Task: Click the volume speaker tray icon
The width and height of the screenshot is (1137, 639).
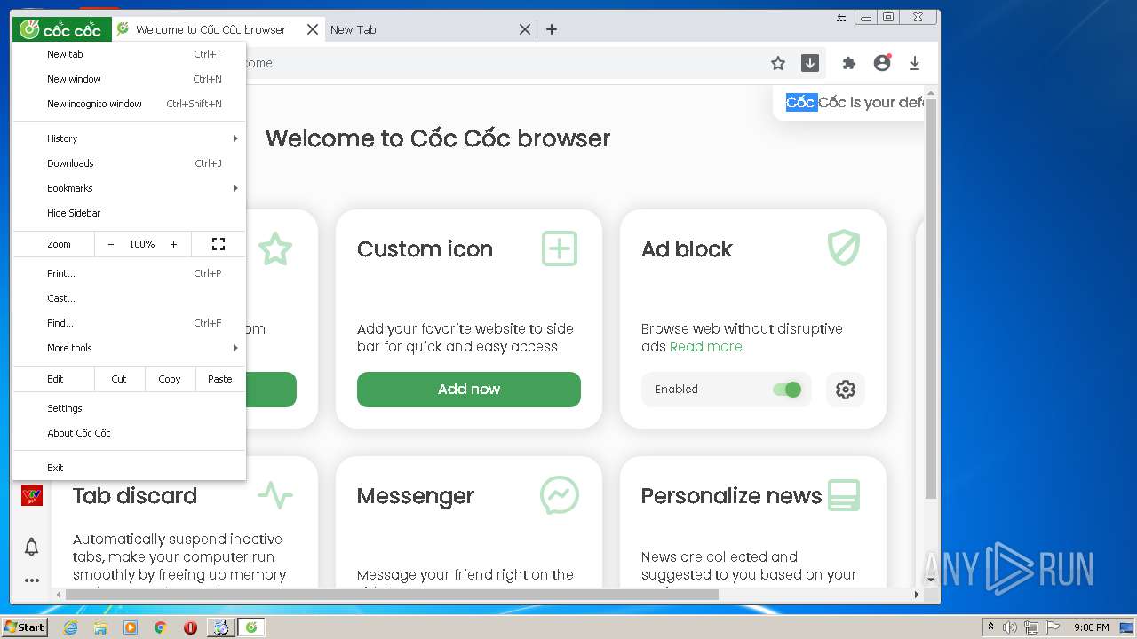Action: [1010, 627]
